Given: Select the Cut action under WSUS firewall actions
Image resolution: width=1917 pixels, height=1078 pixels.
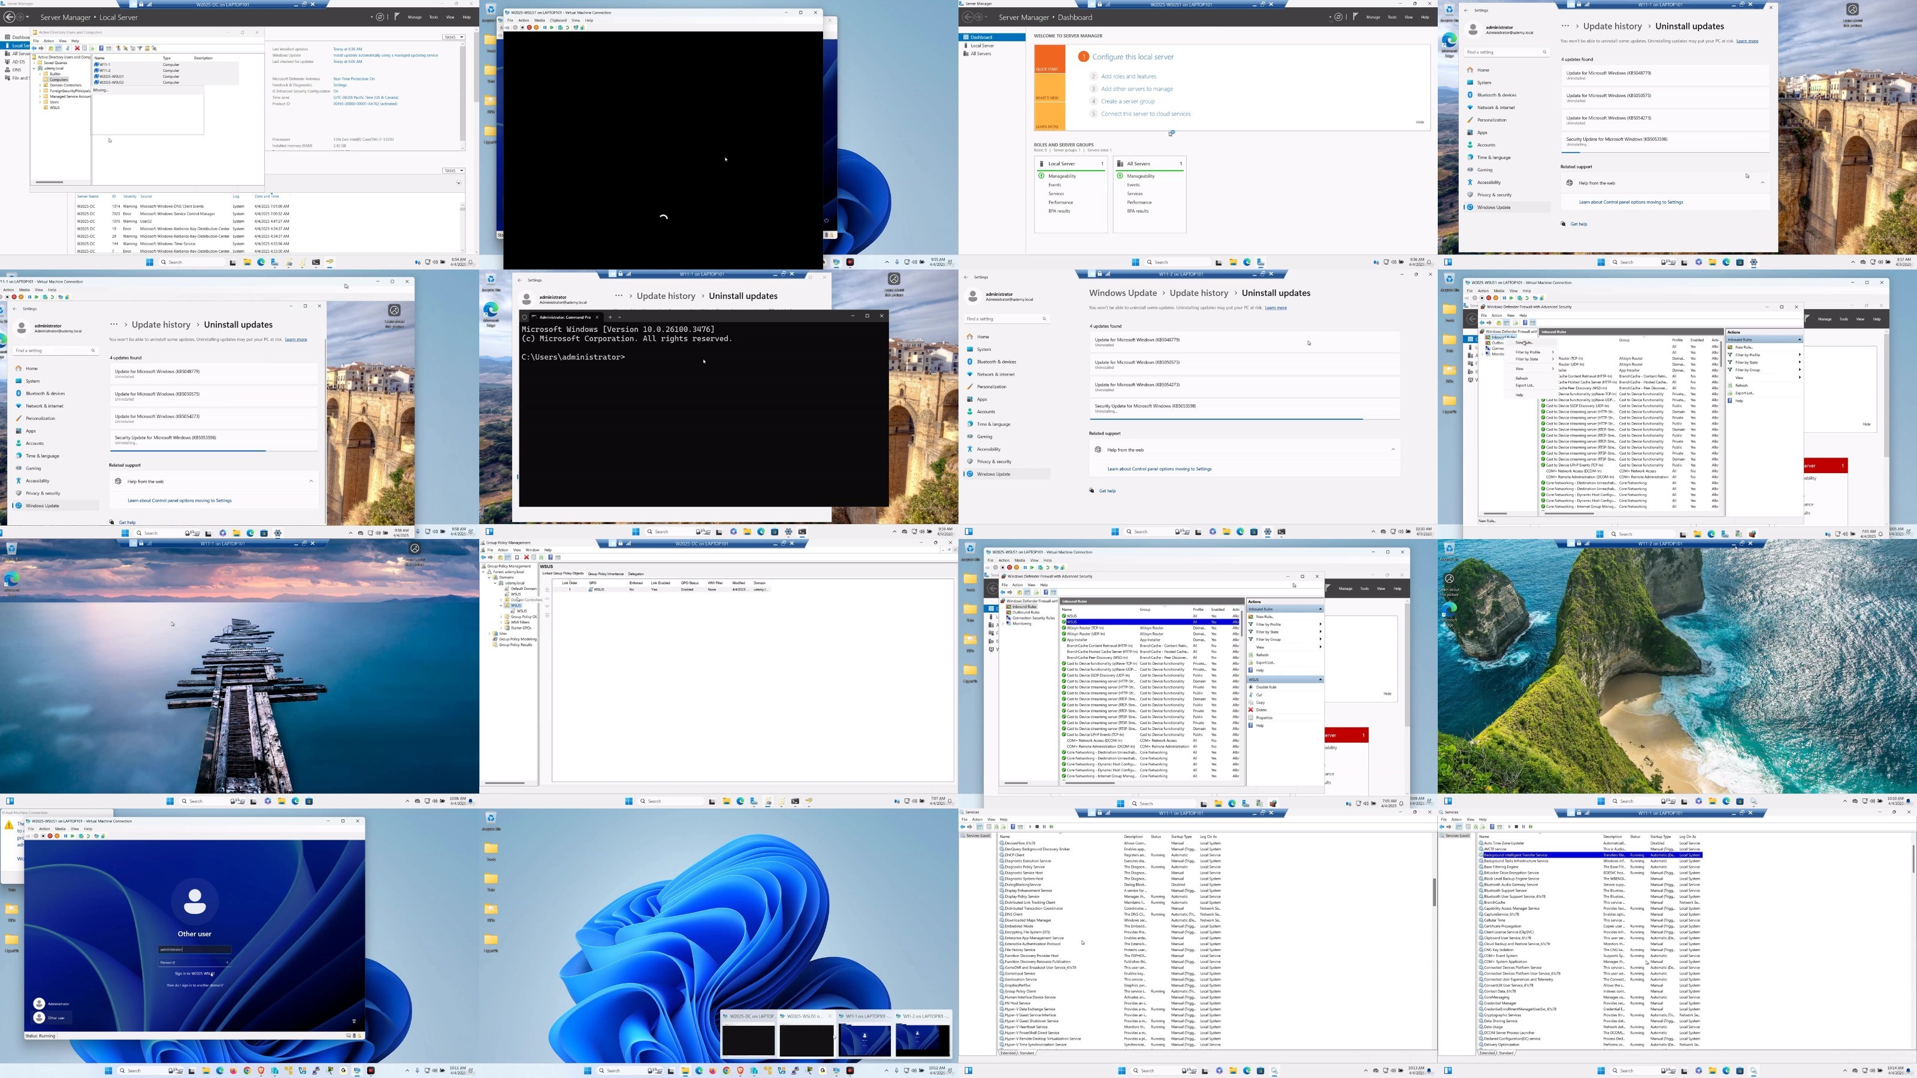Looking at the screenshot, I should tap(1259, 695).
